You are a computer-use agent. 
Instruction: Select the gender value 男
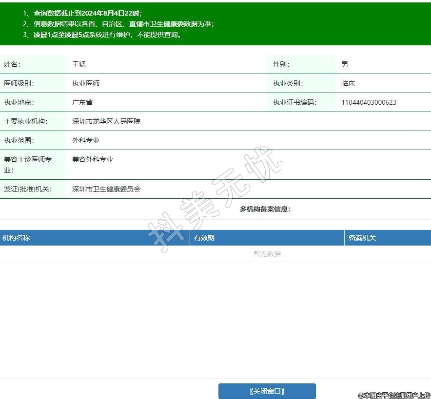tap(345, 64)
